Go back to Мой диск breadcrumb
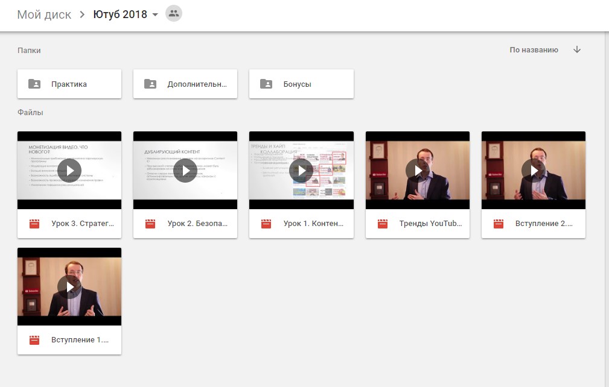This screenshot has width=609, height=387. point(44,14)
